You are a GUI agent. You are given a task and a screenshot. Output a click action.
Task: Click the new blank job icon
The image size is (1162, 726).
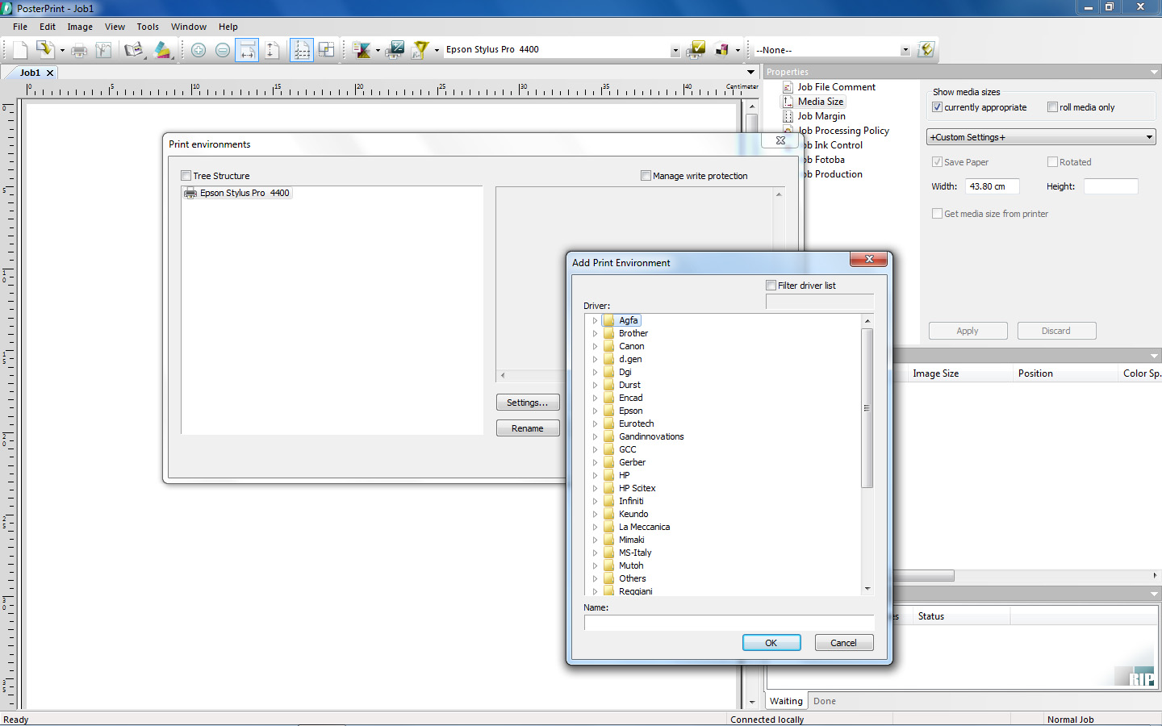click(x=20, y=50)
